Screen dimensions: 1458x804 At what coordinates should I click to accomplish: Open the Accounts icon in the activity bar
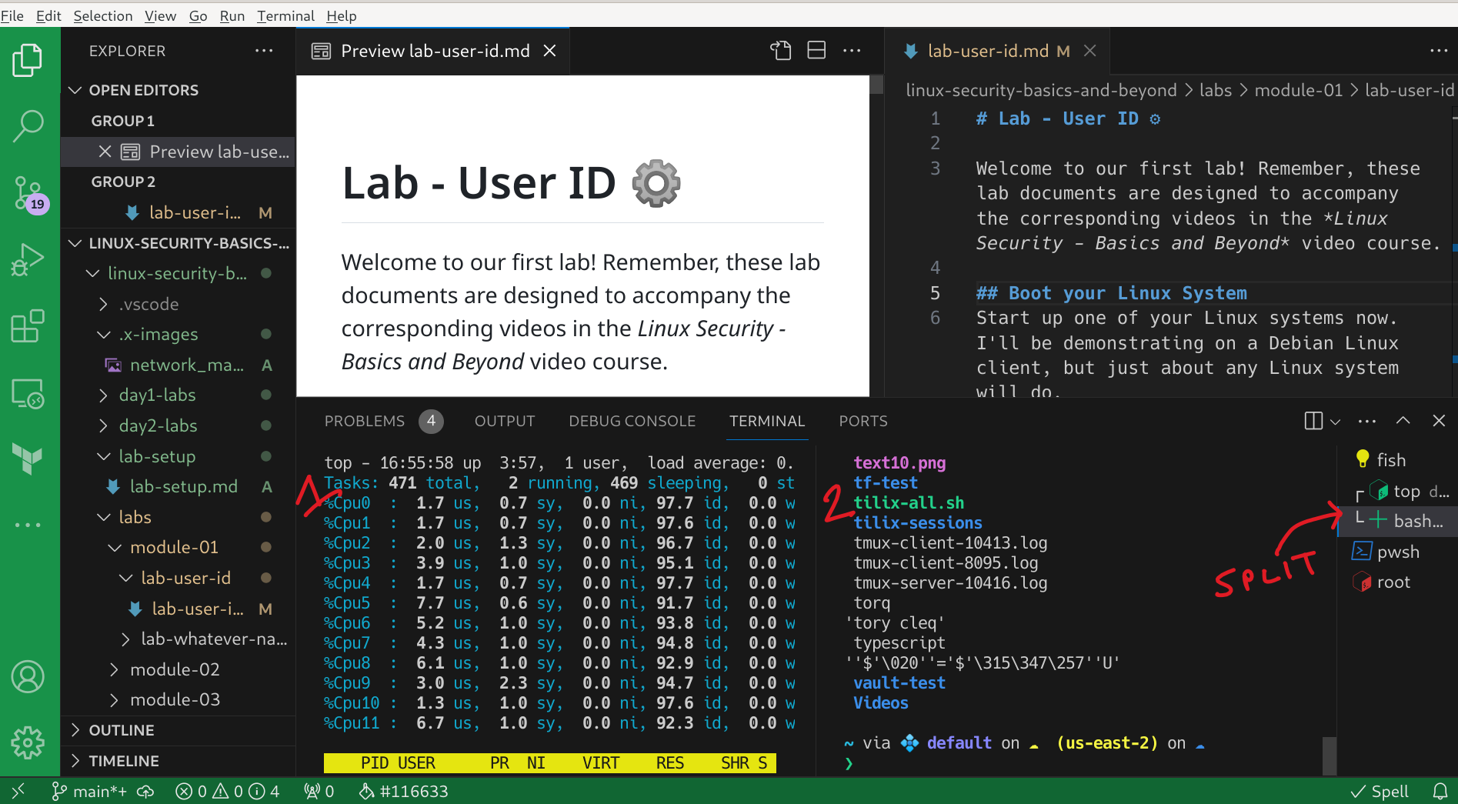pyautogui.click(x=28, y=676)
